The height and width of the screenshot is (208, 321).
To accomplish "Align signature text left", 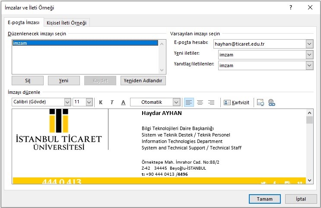I will (189, 102).
